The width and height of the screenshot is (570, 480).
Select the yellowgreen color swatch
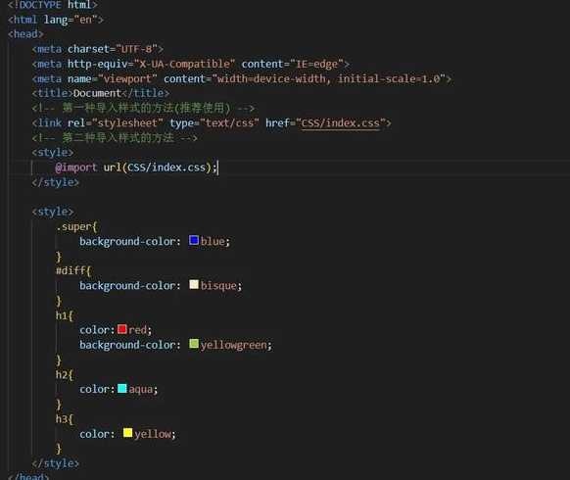pyautogui.click(x=194, y=344)
